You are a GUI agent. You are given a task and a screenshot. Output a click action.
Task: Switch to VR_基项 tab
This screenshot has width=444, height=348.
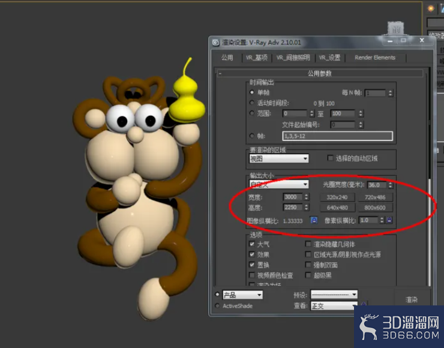pos(257,58)
